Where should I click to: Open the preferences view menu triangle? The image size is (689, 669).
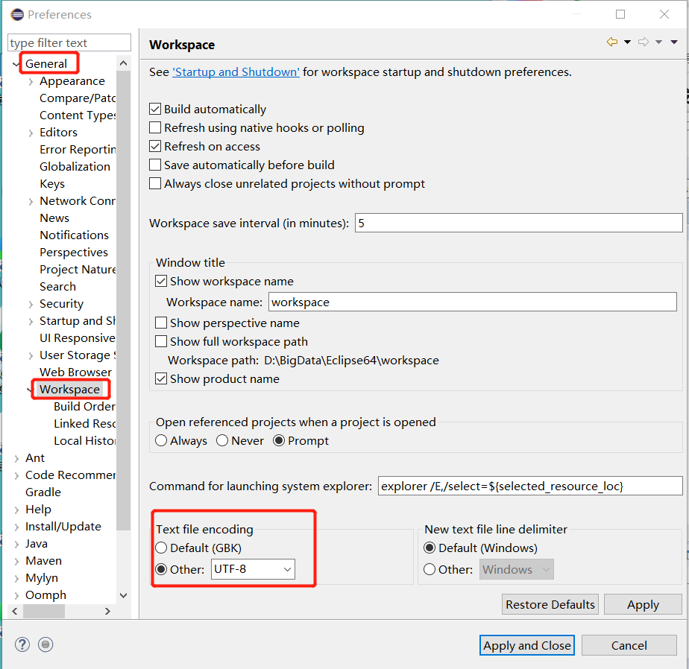(674, 42)
